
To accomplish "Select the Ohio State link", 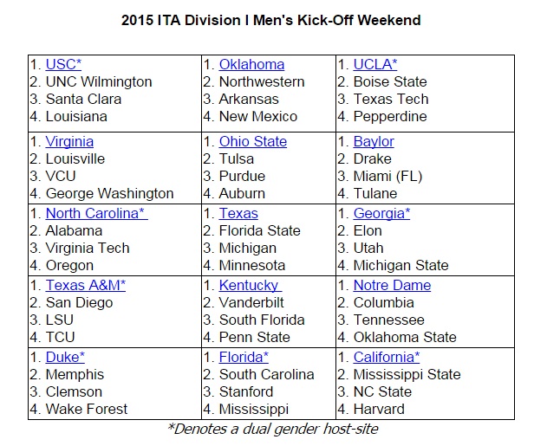I will (x=252, y=142).
